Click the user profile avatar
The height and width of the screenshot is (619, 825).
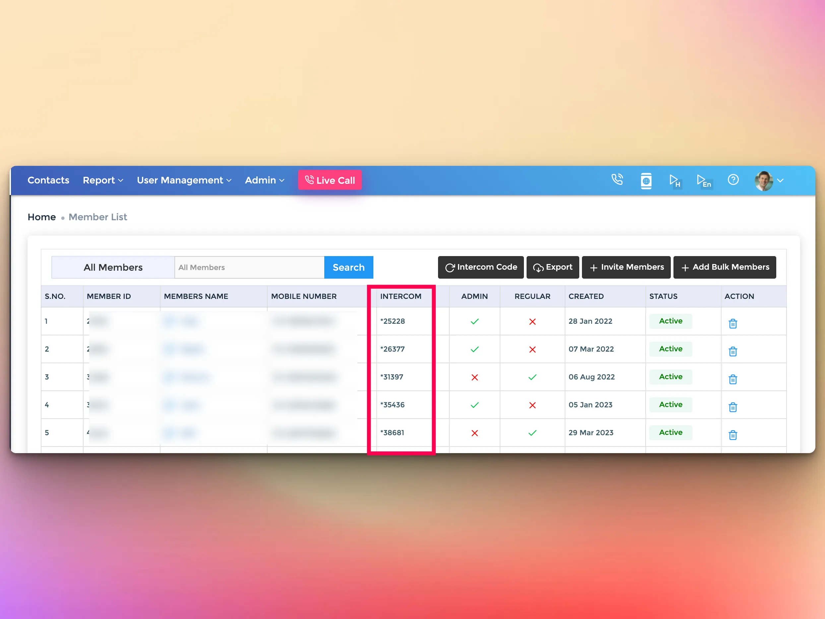click(763, 181)
